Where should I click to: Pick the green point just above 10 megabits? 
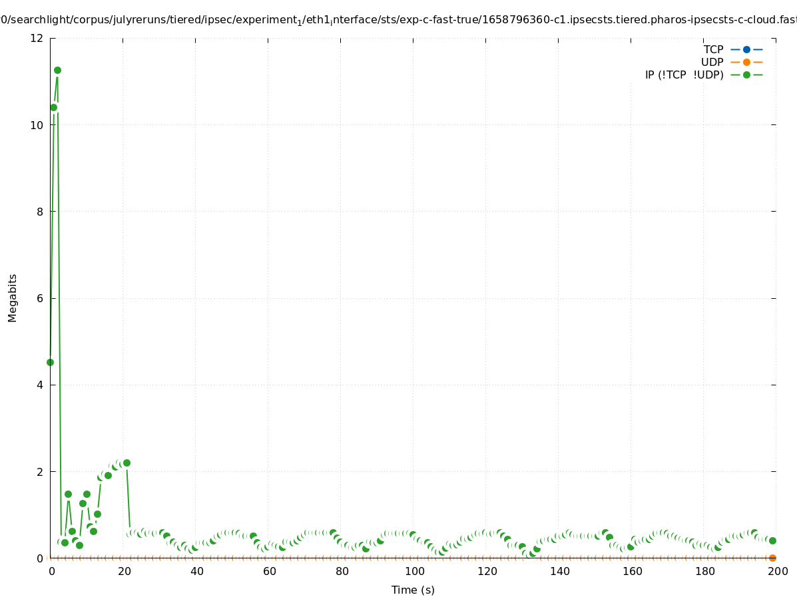tap(53, 107)
